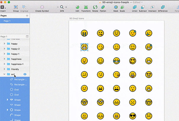This screenshot has width=179, height=121.
Task: Expand the friendly layer group
Action: pos(4,69)
